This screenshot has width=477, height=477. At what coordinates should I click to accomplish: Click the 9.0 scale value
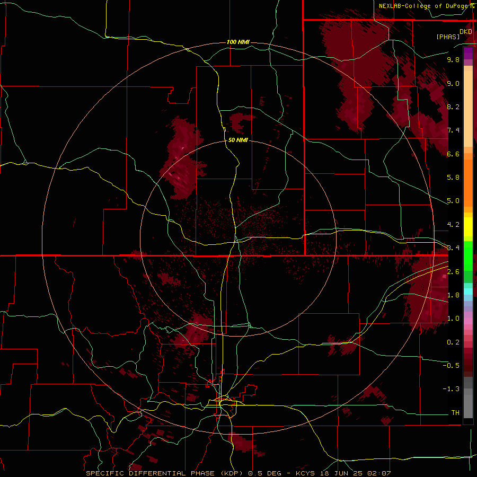[x=453, y=83]
